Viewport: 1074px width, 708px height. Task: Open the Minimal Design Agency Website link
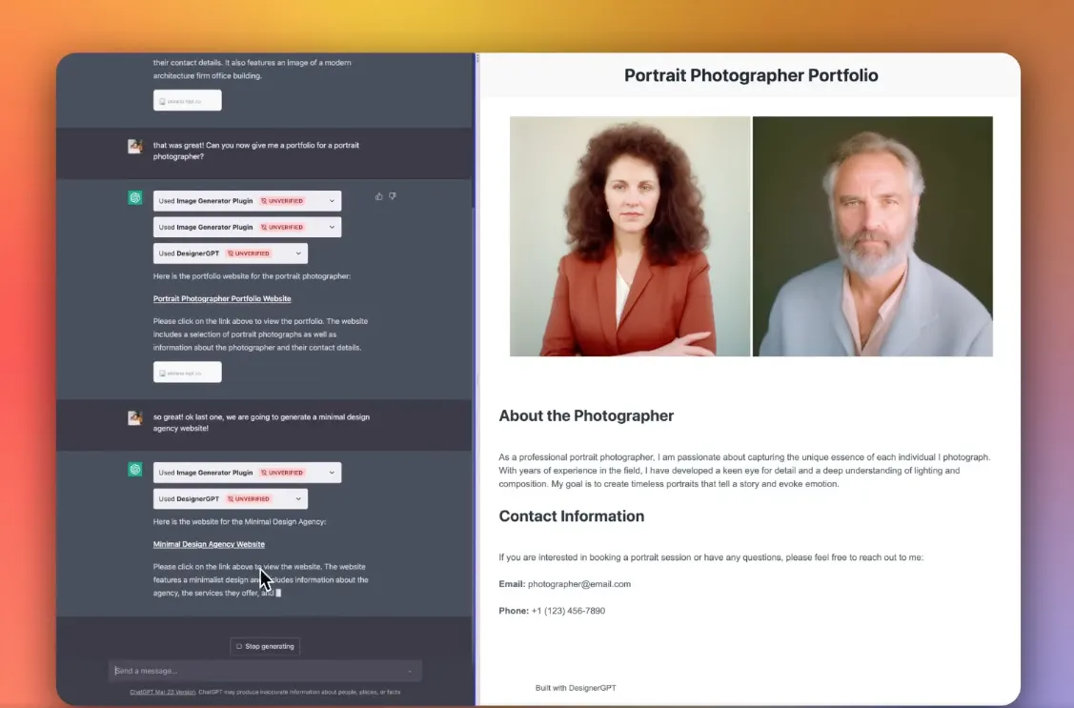pos(209,544)
